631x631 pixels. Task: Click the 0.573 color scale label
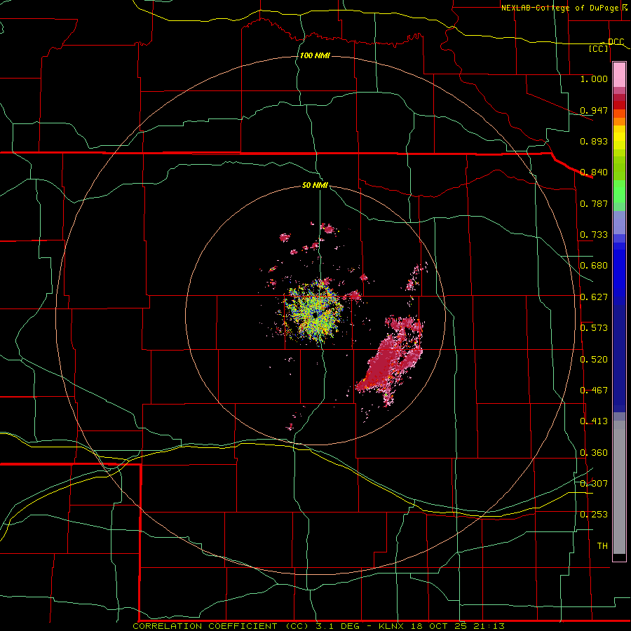pyautogui.click(x=594, y=328)
